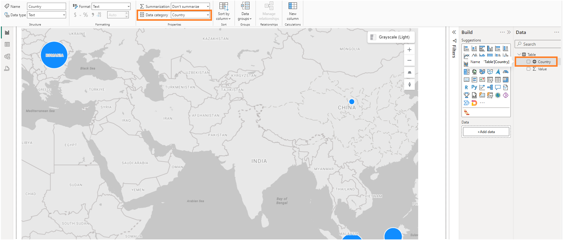
Task: Zoom out on the map
Action: pos(409,60)
